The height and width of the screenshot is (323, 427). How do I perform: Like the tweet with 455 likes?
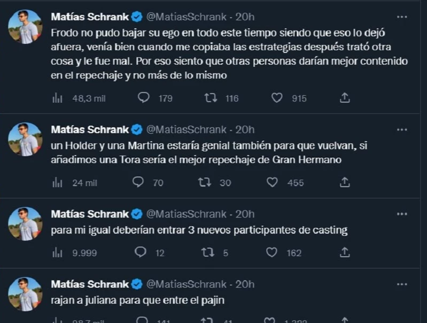tap(272, 182)
